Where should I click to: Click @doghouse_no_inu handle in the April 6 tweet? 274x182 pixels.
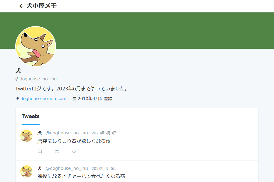(67, 168)
